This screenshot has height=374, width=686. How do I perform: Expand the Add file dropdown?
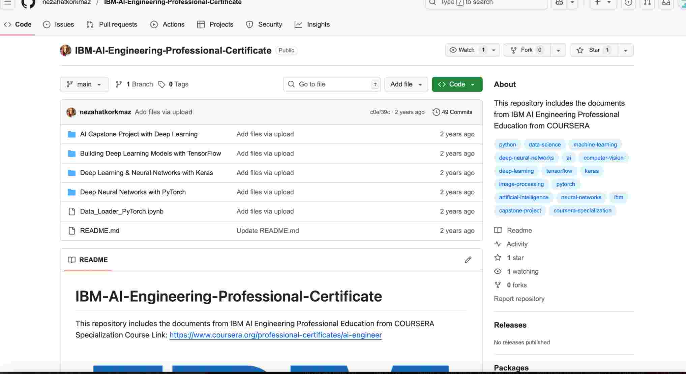tap(406, 84)
